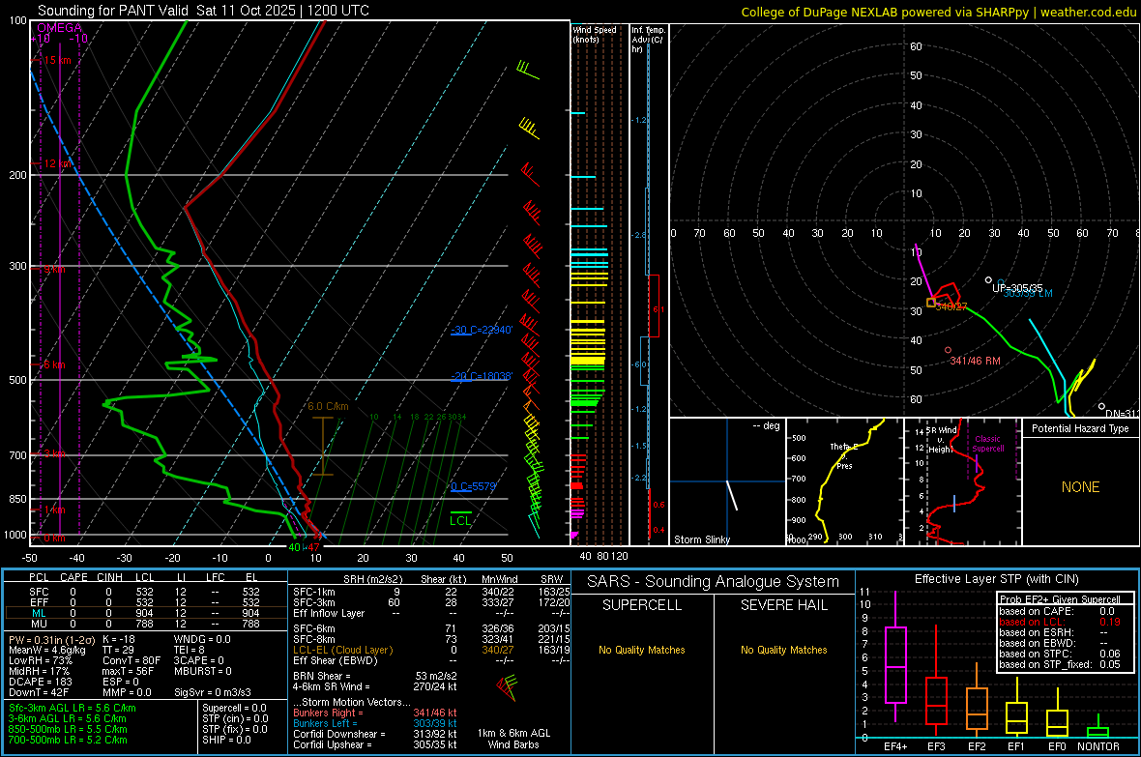Click the Inf. Temp. Adv. panel header
1141x757 pixels.
tap(648, 40)
